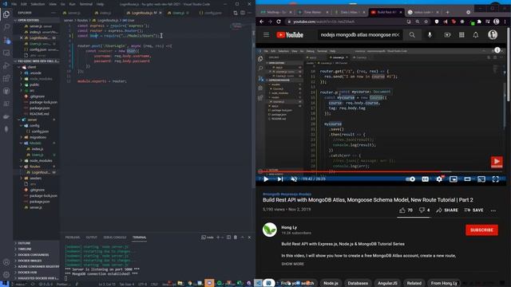The image size is (511, 287).
Task: Click the YouTube create video icon
Action: pos(447,35)
